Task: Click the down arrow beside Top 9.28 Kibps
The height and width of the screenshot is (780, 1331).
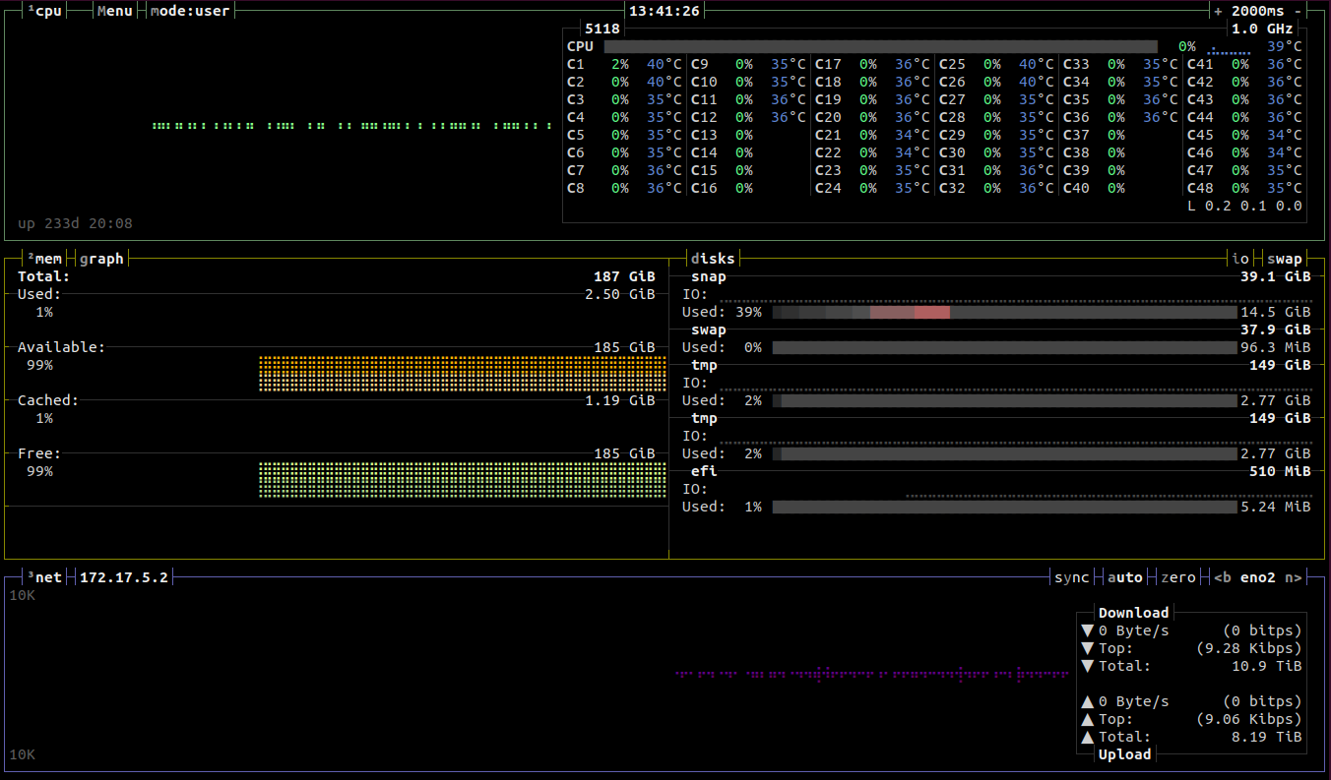Action: pyautogui.click(x=1087, y=648)
